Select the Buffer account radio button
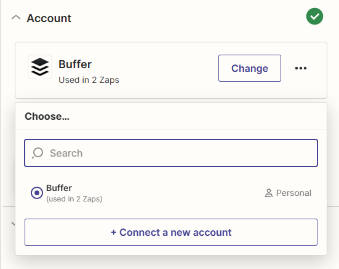Viewport: 339px width, 269px height. click(37, 193)
